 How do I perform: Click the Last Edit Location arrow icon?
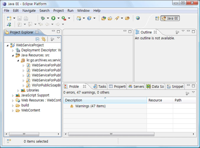[x=40, y=24]
